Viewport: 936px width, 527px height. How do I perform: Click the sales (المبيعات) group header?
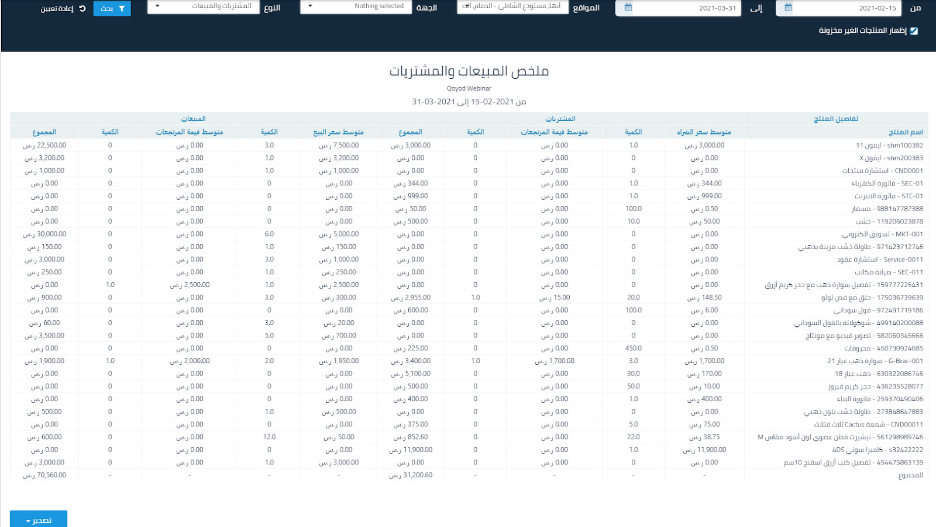(193, 119)
